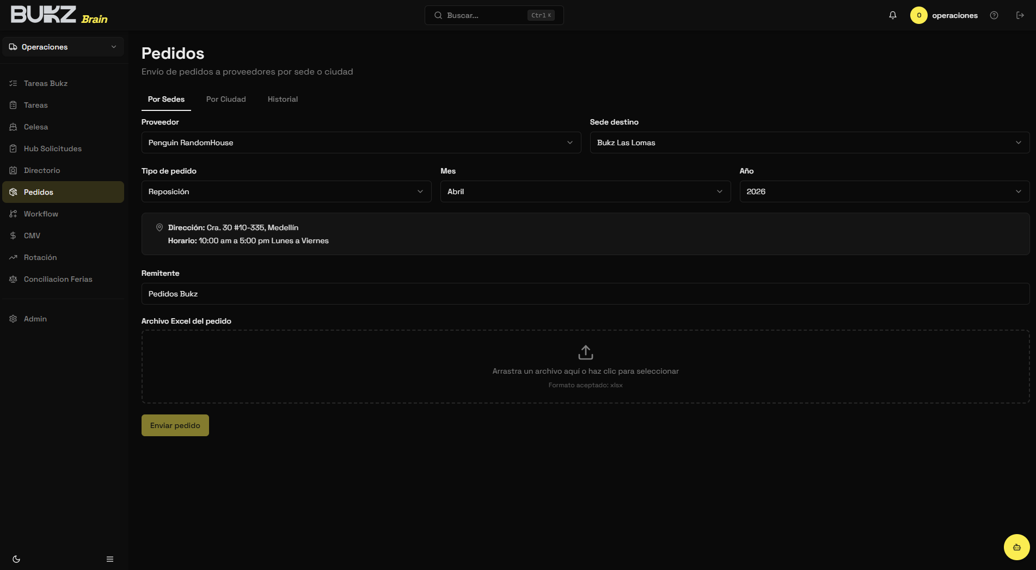The height and width of the screenshot is (570, 1036).
Task: Switch to the Historial tab
Action: (x=283, y=99)
